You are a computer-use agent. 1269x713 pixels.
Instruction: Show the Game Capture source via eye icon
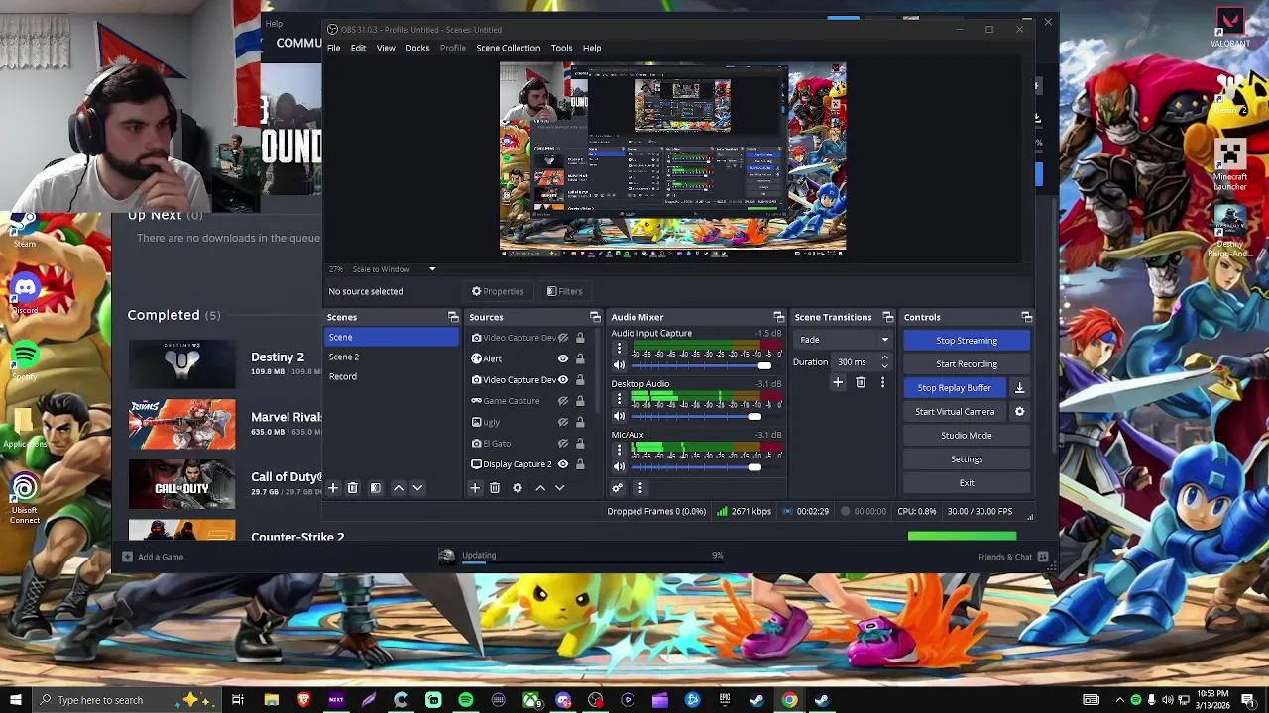[x=563, y=401]
